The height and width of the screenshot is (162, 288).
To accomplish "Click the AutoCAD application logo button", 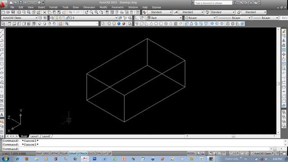I will [3, 4].
